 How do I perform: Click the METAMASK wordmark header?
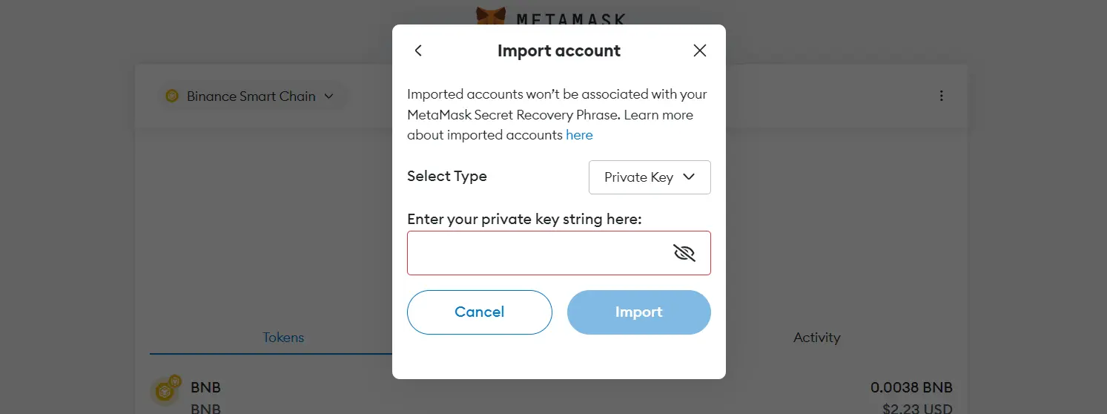pyautogui.click(x=570, y=18)
